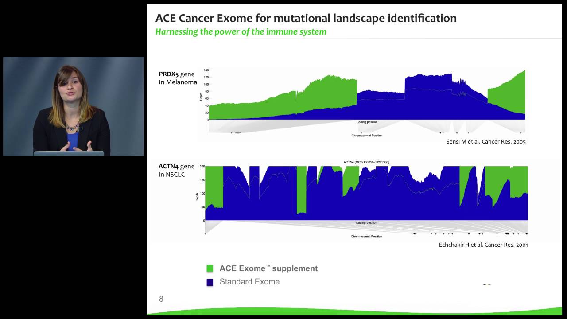Click the citation 'Echchakir H et al. Cancer Res. 2001'
567x319 pixels.
[x=483, y=245]
